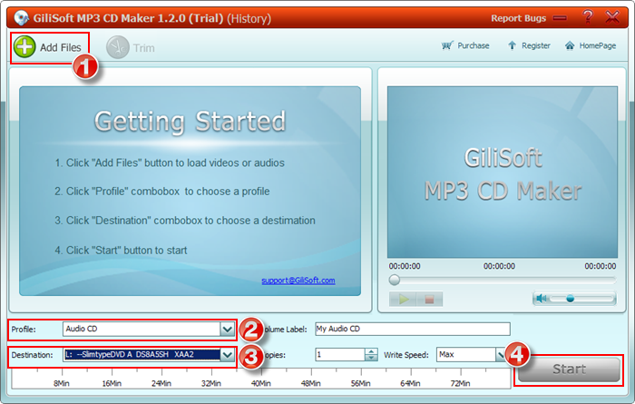Click the Volume Label field containing My Audio CD
635x404 pixels.
pos(411,329)
